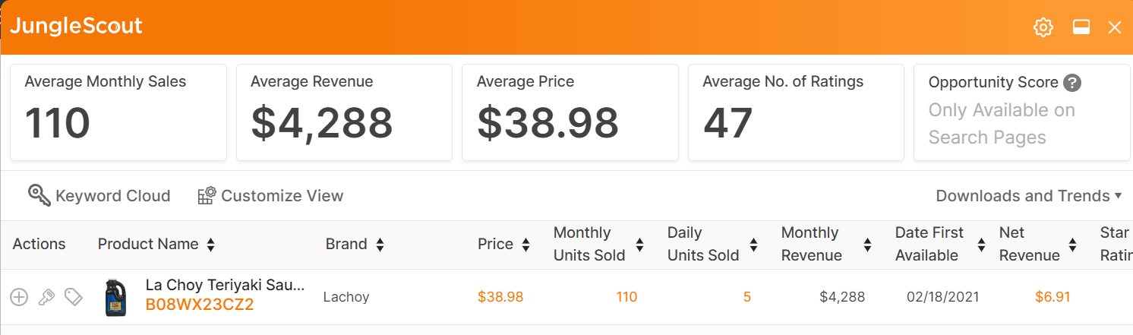Sort by Brand column arrows
The height and width of the screenshot is (335, 1133).
(380, 245)
